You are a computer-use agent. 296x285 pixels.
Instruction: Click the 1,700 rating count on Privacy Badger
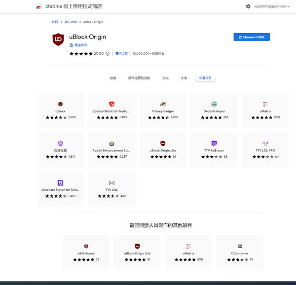pos(174,117)
